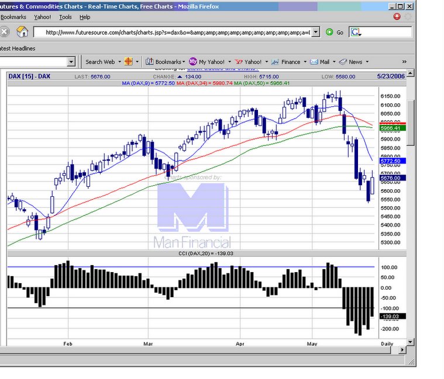This screenshot has height=379, width=444.
Task: Click the LAST: 5676.00 value
Action: (x=92, y=77)
